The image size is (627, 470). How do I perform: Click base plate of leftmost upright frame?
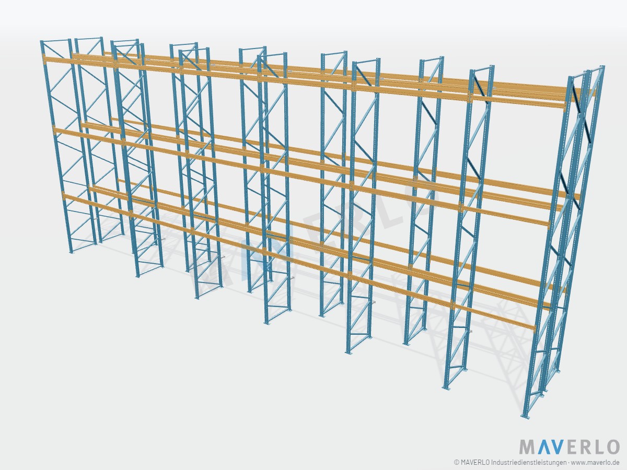72,252
